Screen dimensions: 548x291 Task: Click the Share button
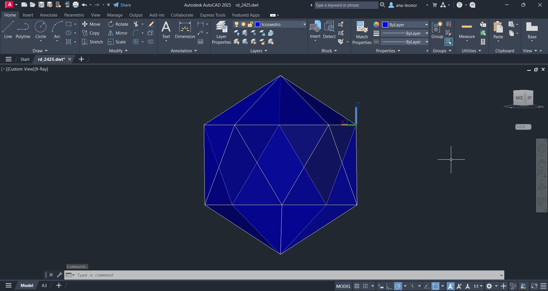coord(122,5)
